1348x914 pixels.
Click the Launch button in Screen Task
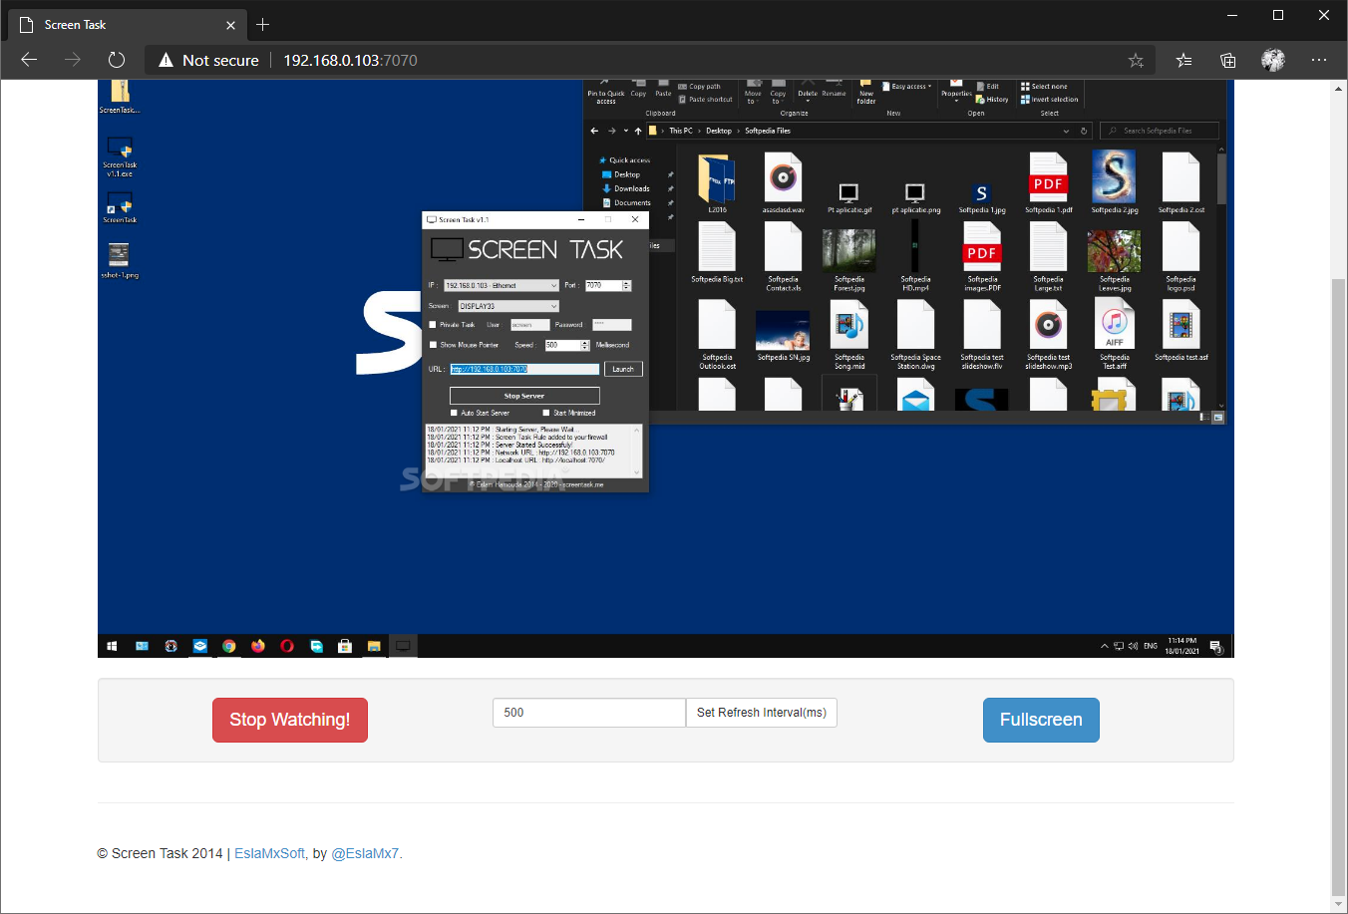point(623,369)
